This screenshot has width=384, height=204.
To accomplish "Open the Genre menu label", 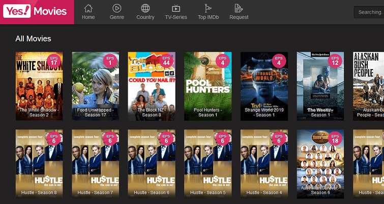I will coord(117,17).
